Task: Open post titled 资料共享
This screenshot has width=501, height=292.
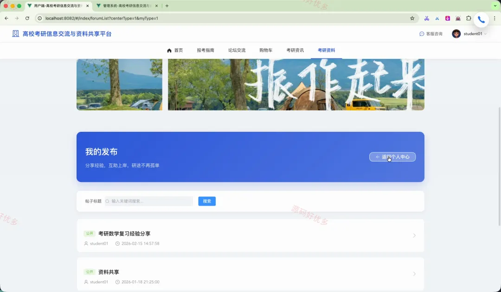Action: [109, 272]
